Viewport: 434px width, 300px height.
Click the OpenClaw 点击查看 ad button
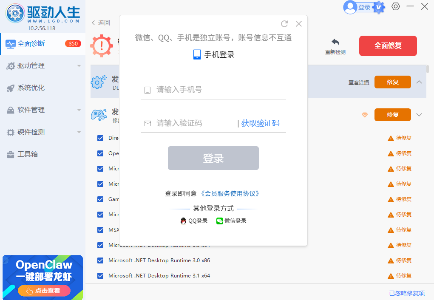pyautogui.click(x=44, y=291)
